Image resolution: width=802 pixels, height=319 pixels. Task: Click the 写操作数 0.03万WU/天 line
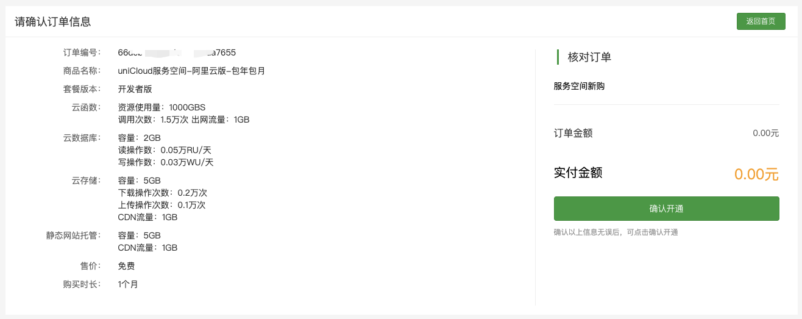pyautogui.click(x=166, y=162)
